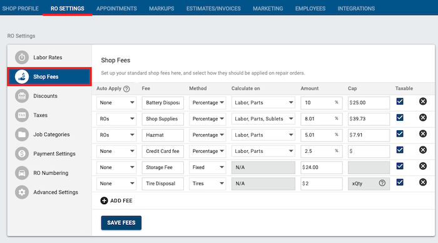The height and width of the screenshot is (243, 438).
Task: Edit Credit Card fee amount 2.5 field
Action: [x=322, y=152]
